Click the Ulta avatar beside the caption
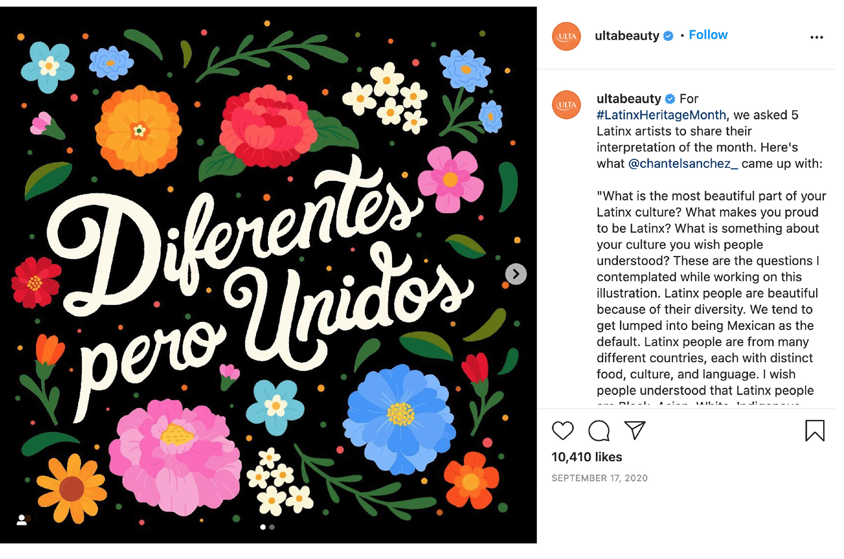 click(566, 105)
